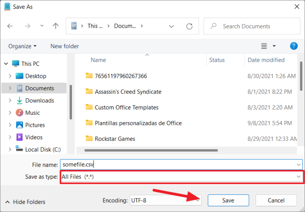Click New folder in the toolbar
Image resolution: width=305 pixels, height=212 pixels.
click(x=65, y=46)
